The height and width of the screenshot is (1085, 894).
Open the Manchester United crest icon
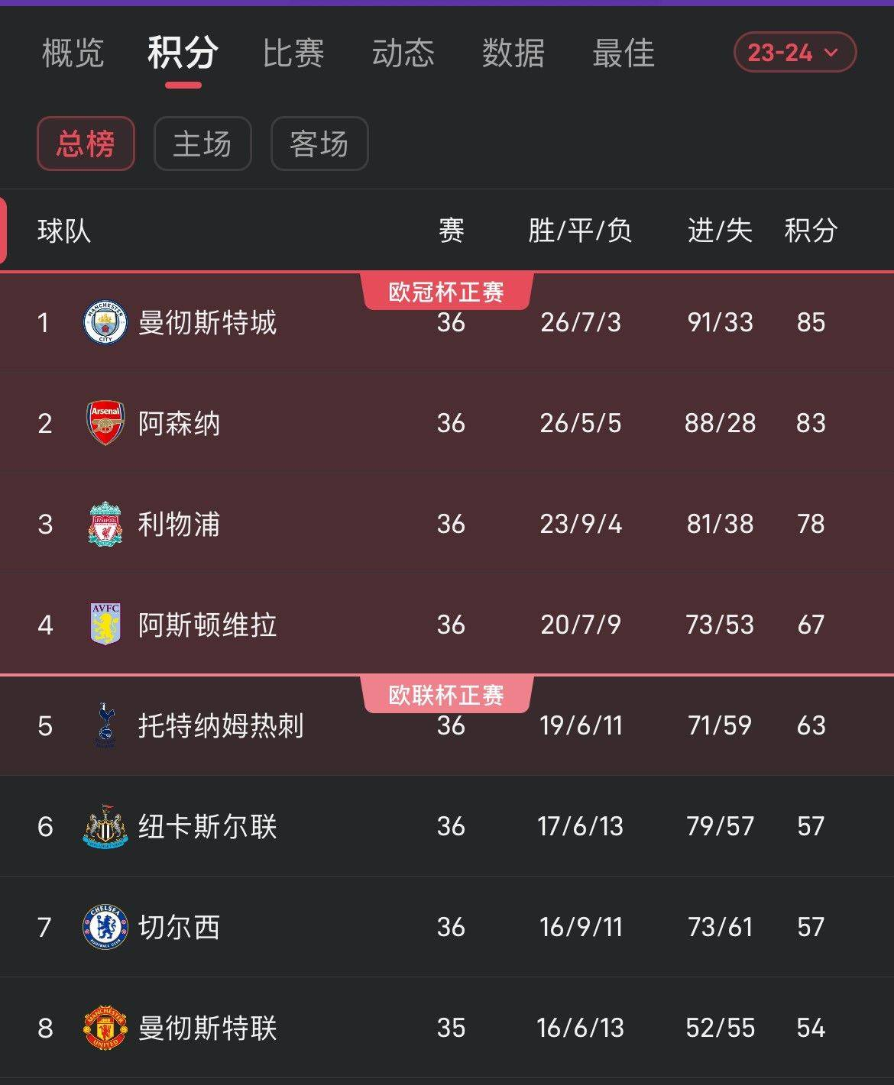105,1028
